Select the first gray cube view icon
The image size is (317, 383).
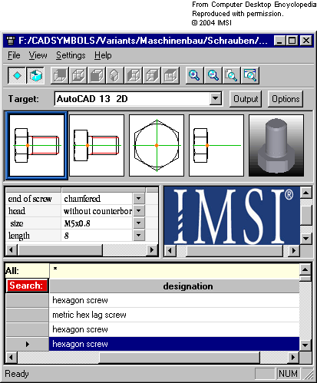(x=60, y=75)
